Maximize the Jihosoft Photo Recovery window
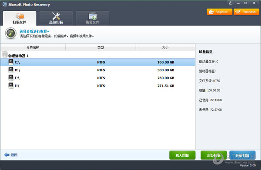The height and width of the screenshot is (170, 261). click(245, 3)
